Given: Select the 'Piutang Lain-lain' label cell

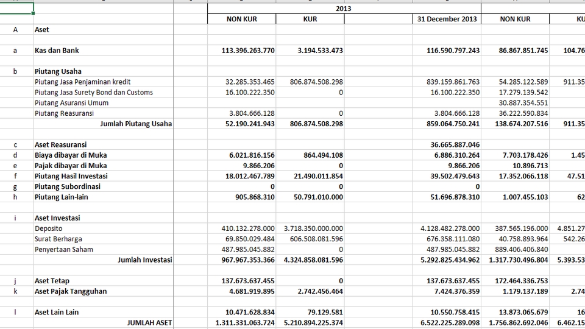Looking at the screenshot, I should coord(104,197).
